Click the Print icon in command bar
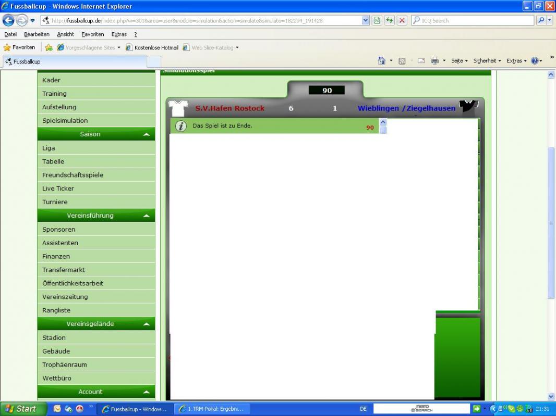This screenshot has height=416, width=556. click(x=434, y=61)
